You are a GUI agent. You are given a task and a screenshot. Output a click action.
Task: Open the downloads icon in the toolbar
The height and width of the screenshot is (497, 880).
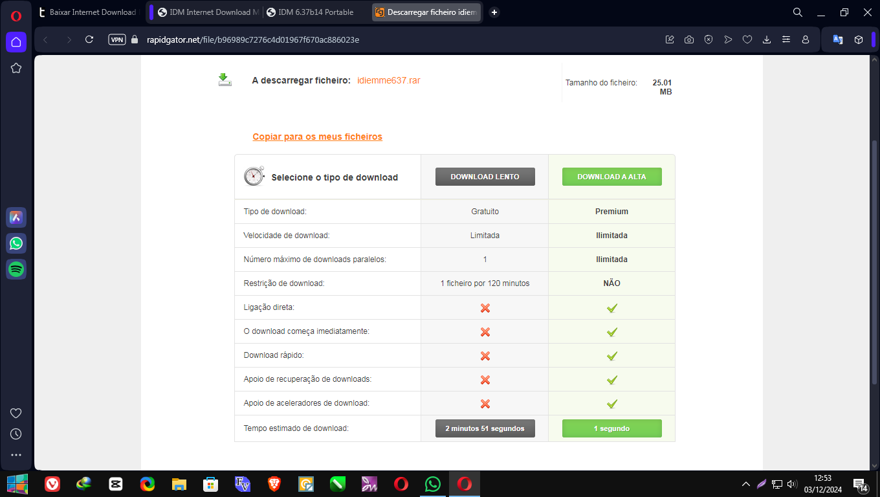[x=767, y=39]
